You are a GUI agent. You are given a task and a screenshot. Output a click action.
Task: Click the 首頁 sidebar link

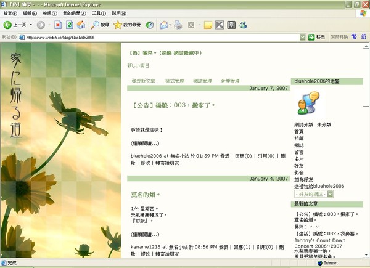coord(298,131)
